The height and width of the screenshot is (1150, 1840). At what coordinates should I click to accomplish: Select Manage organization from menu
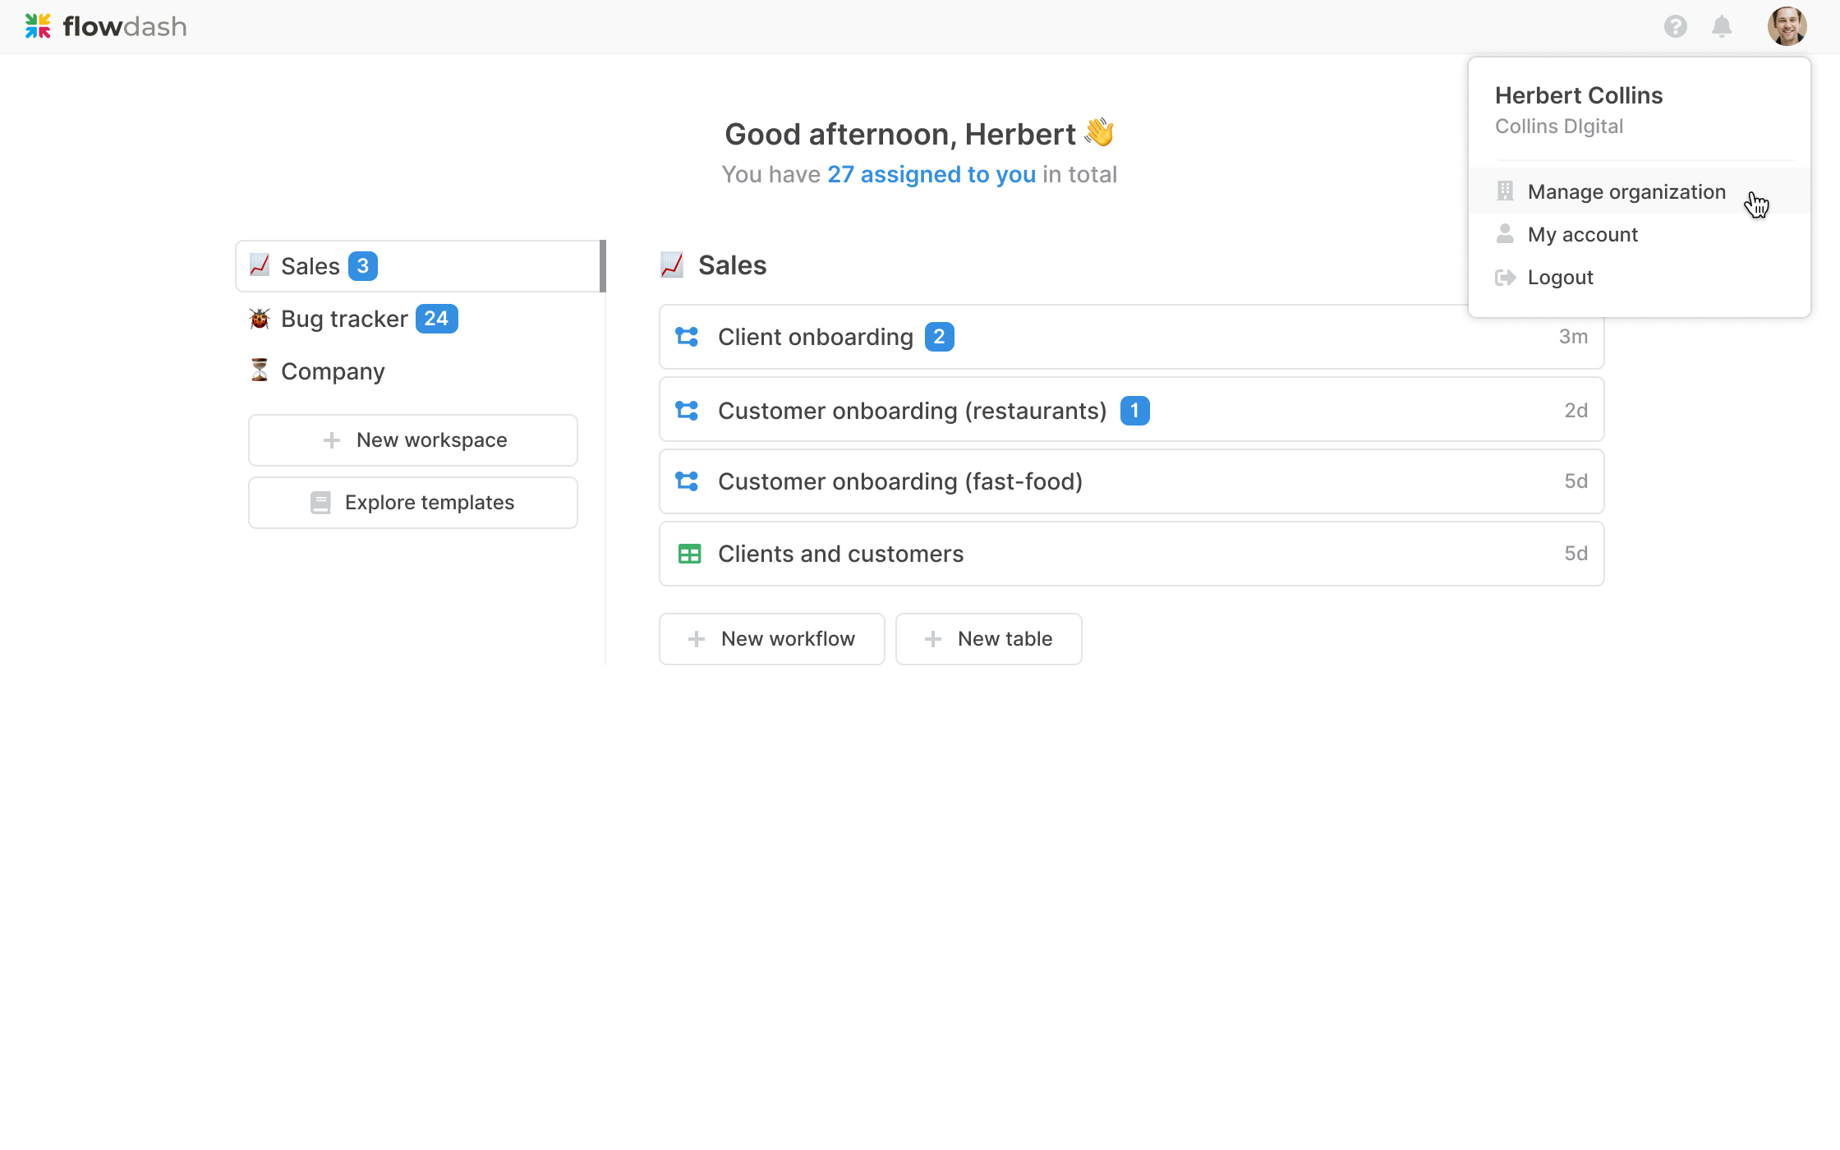pyautogui.click(x=1626, y=191)
